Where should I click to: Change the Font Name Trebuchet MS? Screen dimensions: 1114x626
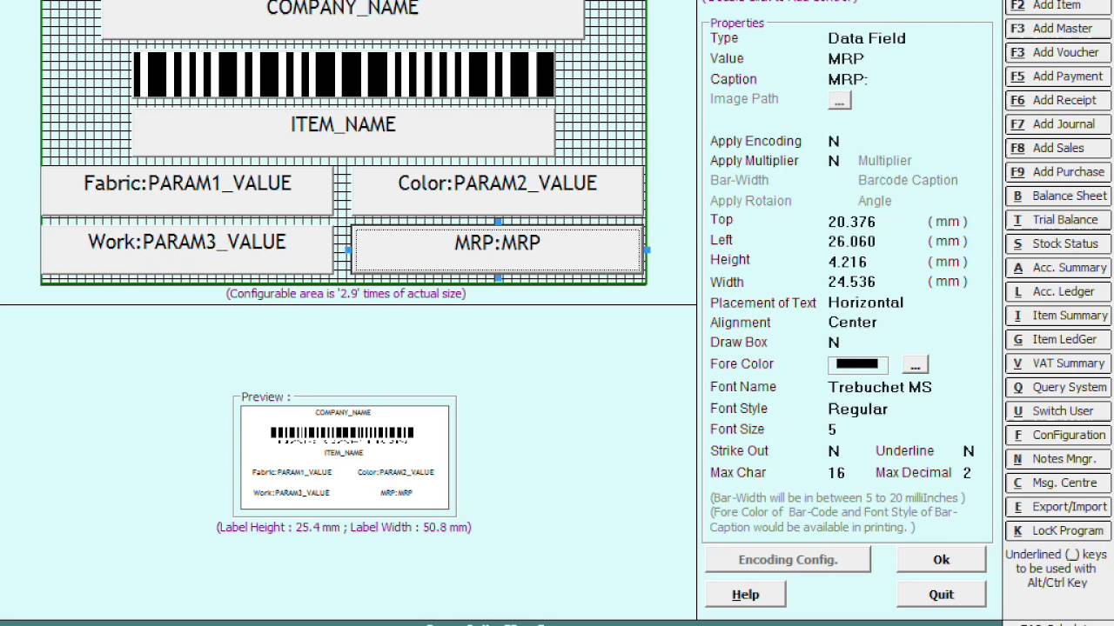click(880, 387)
